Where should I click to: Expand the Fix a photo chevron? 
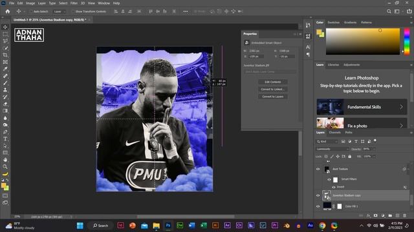[401, 126]
